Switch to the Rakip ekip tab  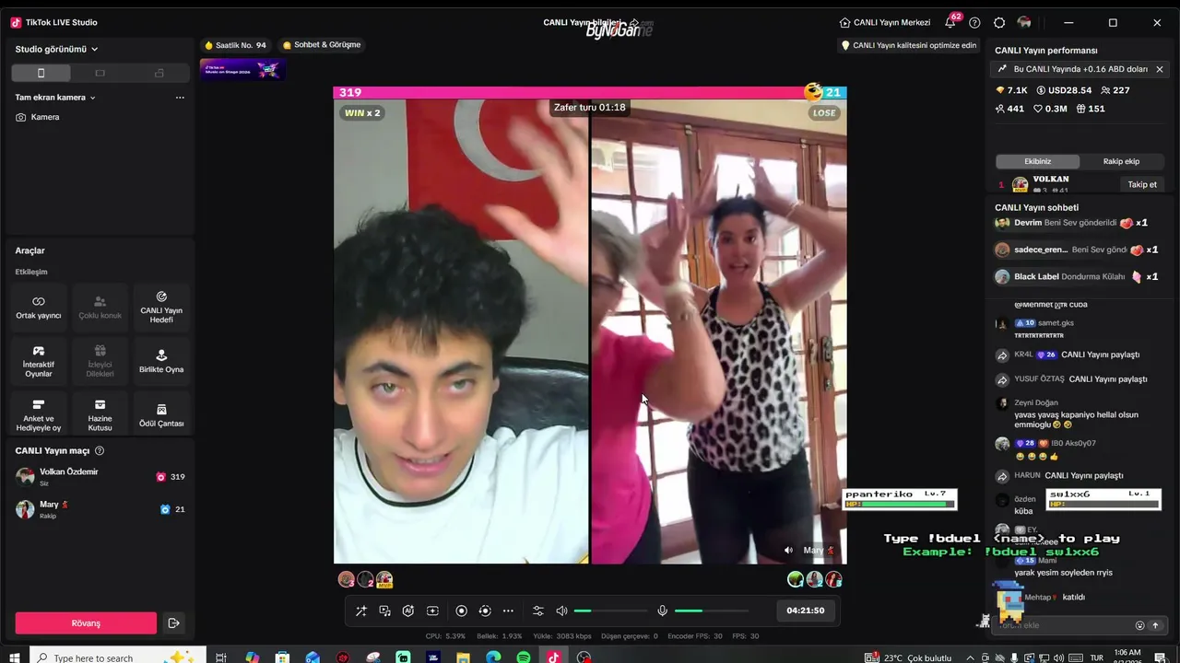tap(1121, 161)
